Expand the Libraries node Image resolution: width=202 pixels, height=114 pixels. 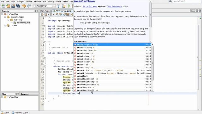(x=5, y=25)
